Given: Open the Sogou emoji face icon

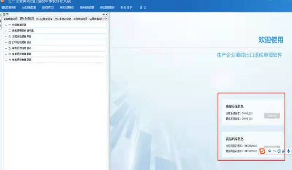Looking at the screenshot, I should click(x=279, y=151).
